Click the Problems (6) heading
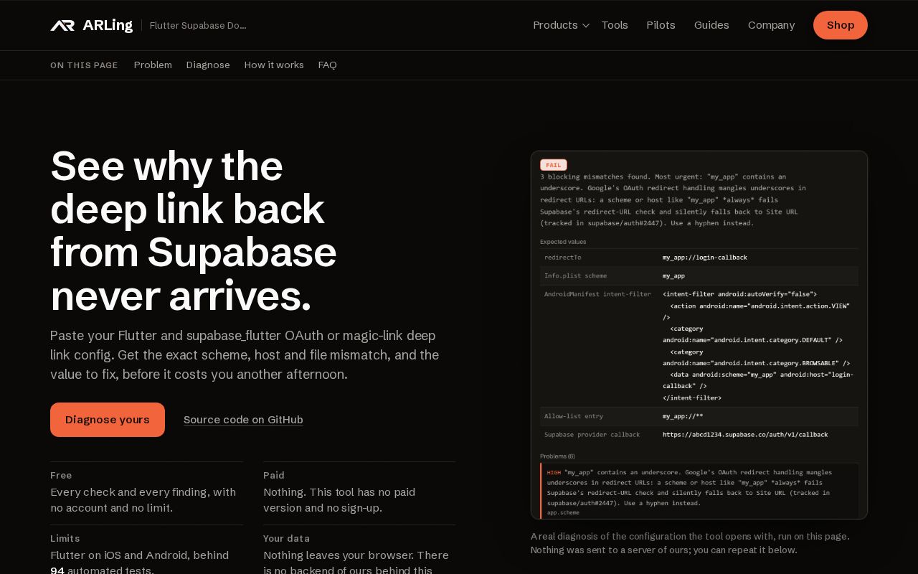The width and height of the screenshot is (918, 574). click(x=557, y=456)
